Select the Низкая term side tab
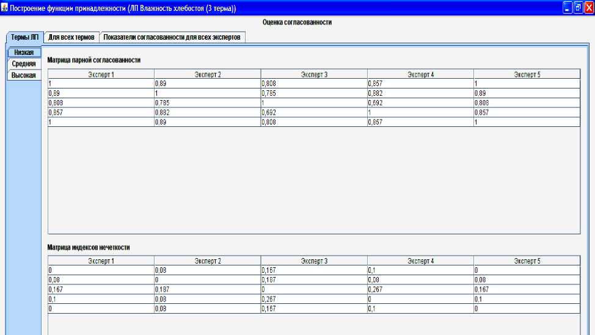This screenshot has height=335, width=595. (24, 52)
